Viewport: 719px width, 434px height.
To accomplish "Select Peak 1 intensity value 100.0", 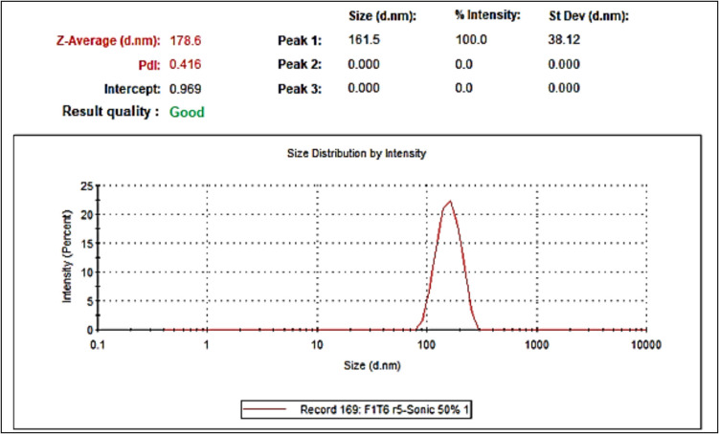I will click(x=469, y=42).
